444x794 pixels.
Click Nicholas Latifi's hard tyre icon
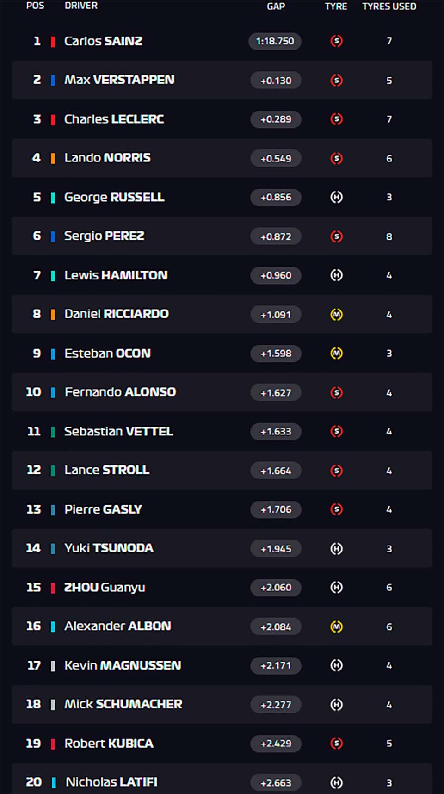336,782
